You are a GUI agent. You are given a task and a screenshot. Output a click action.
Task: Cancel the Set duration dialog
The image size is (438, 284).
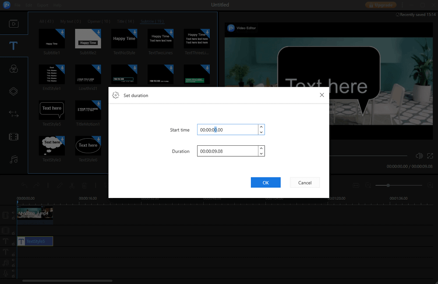[305, 183]
